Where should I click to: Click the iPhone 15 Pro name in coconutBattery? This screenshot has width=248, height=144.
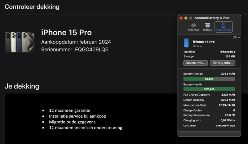(204, 42)
